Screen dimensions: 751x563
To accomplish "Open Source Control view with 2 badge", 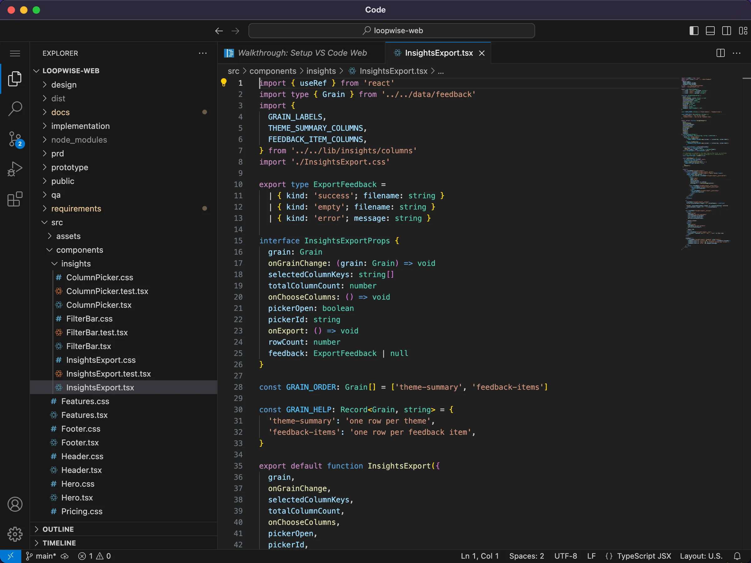I will (15, 139).
